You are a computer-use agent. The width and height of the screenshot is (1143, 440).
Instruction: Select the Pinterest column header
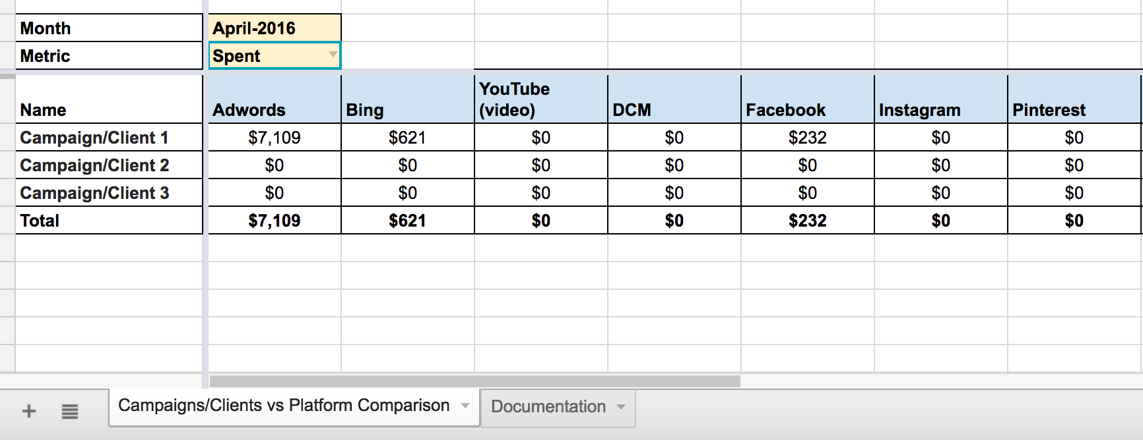1074,99
